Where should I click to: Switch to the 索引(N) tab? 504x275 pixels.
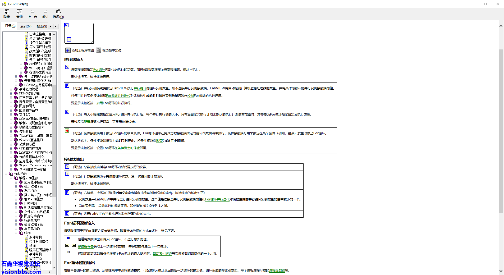click(x=26, y=26)
